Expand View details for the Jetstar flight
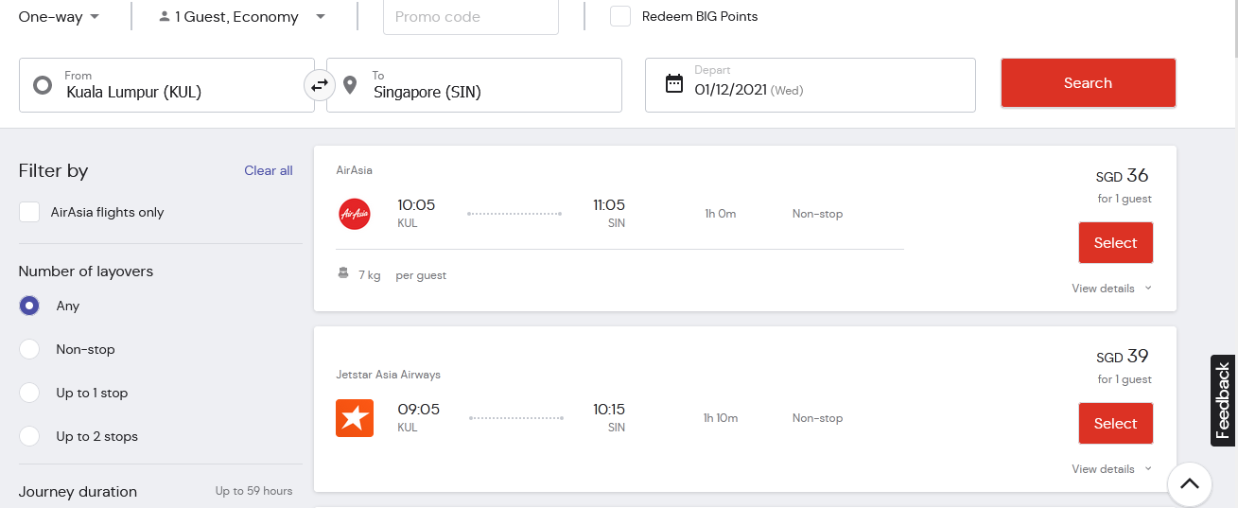Viewport: 1238px width, 508px height. [x=1111, y=469]
